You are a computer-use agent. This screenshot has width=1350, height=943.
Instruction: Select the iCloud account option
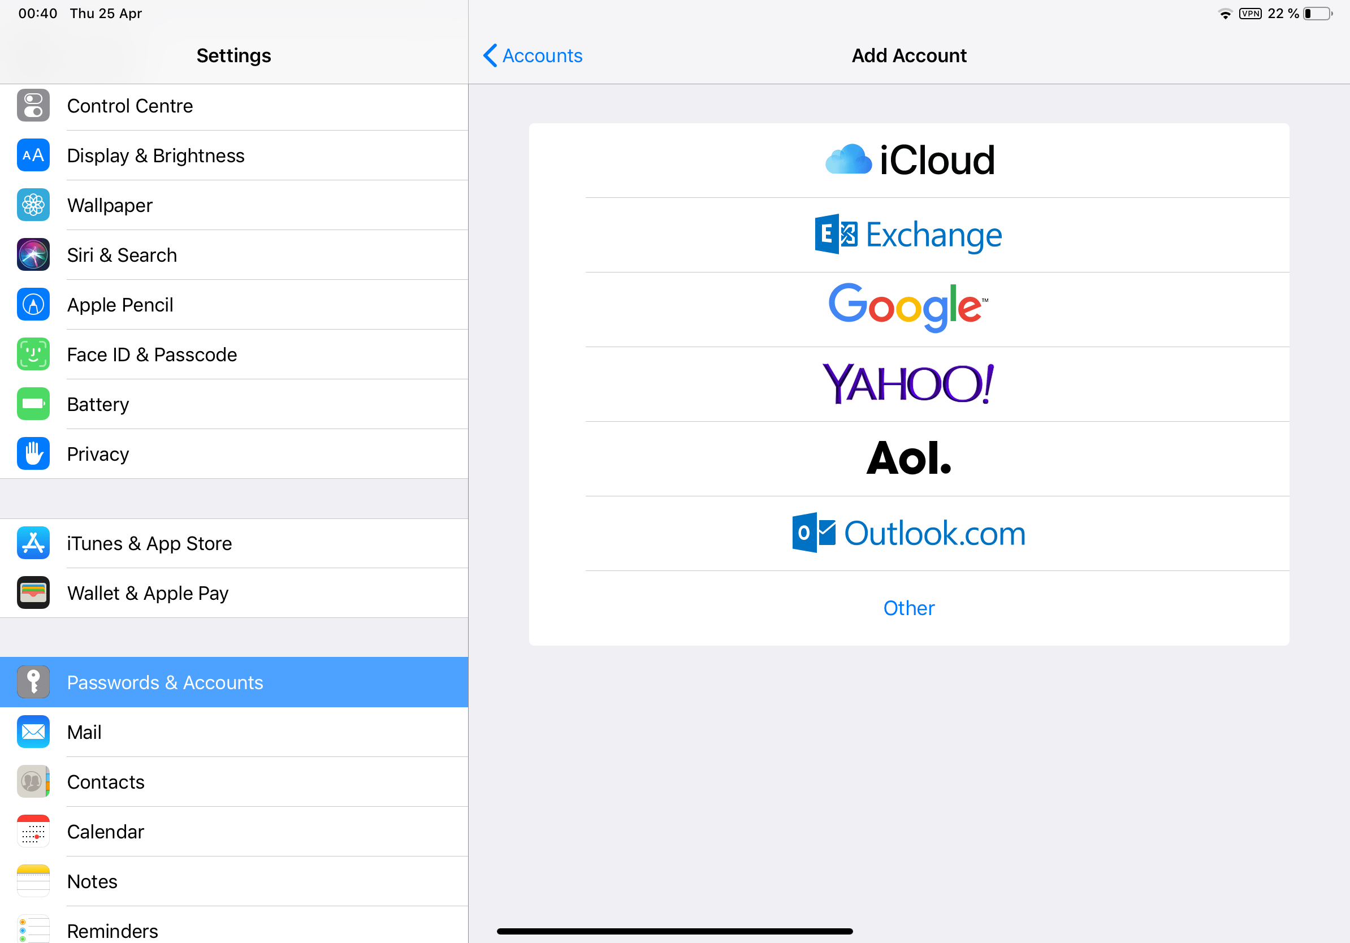909,159
